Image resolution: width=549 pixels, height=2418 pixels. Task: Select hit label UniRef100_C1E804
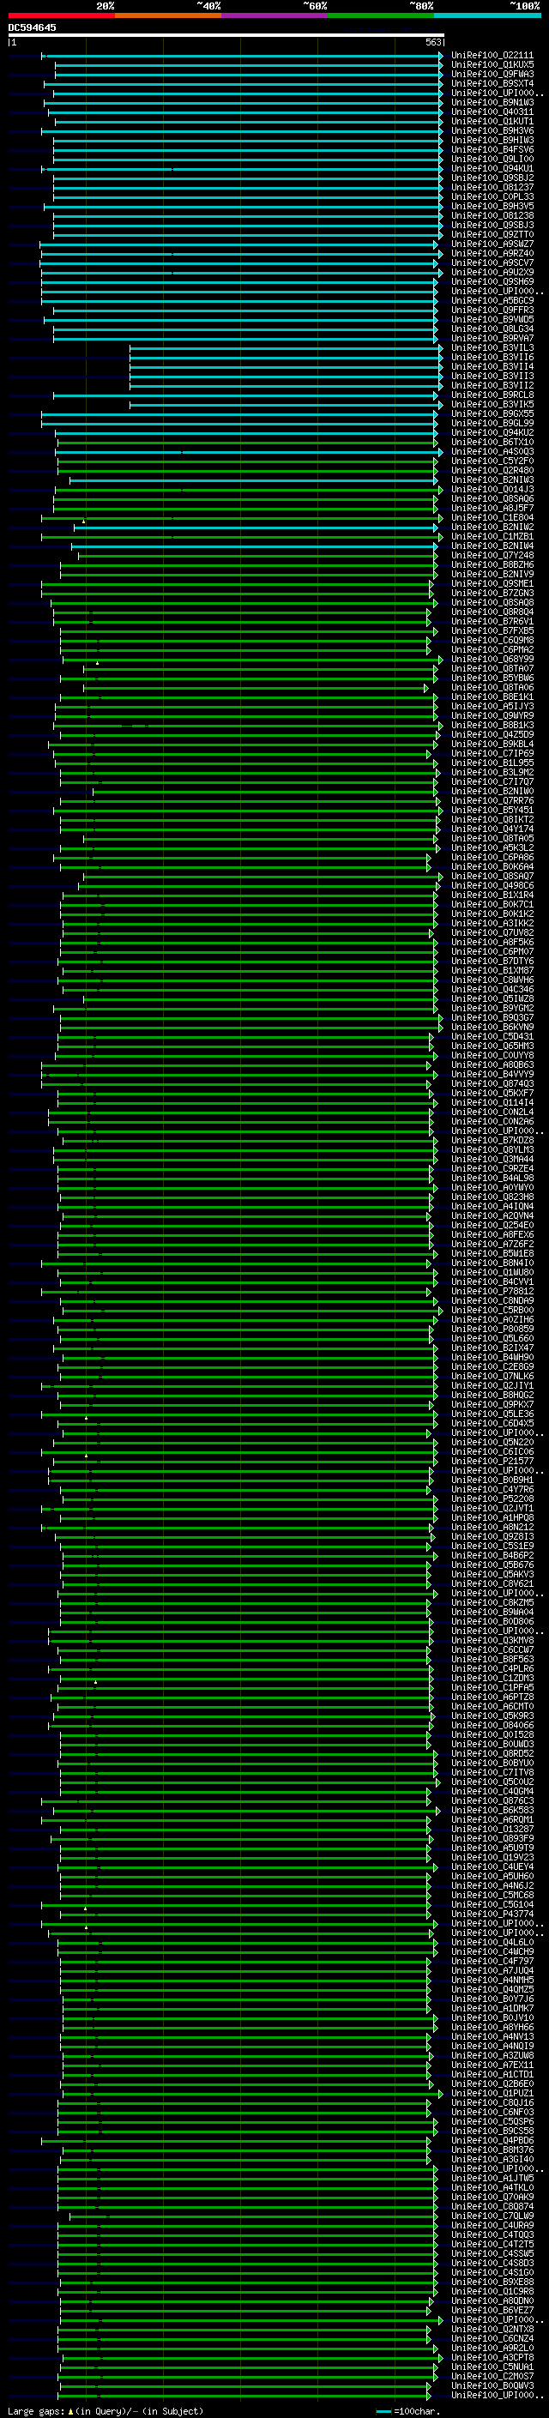pyautogui.click(x=492, y=517)
